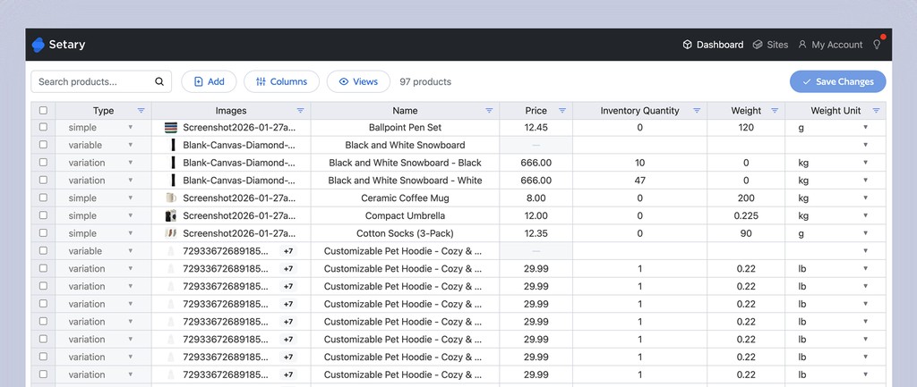Check the Compact Umbrella row checkbox
The width and height of the screenshot is (917, 387).
43,215
